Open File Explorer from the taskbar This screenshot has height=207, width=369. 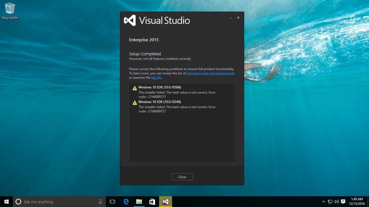click(x=139, y=202)
